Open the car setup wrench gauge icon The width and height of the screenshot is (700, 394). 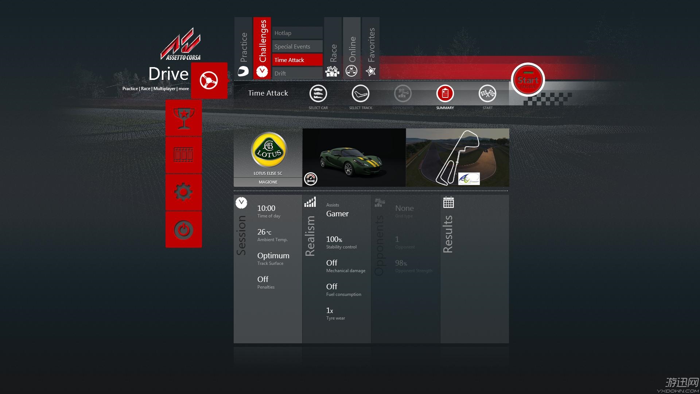pos(311,179)
